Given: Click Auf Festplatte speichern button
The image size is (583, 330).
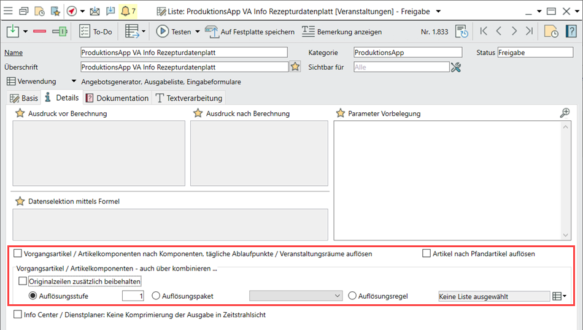Looking at the screenshot, I should tap(250, 31).
